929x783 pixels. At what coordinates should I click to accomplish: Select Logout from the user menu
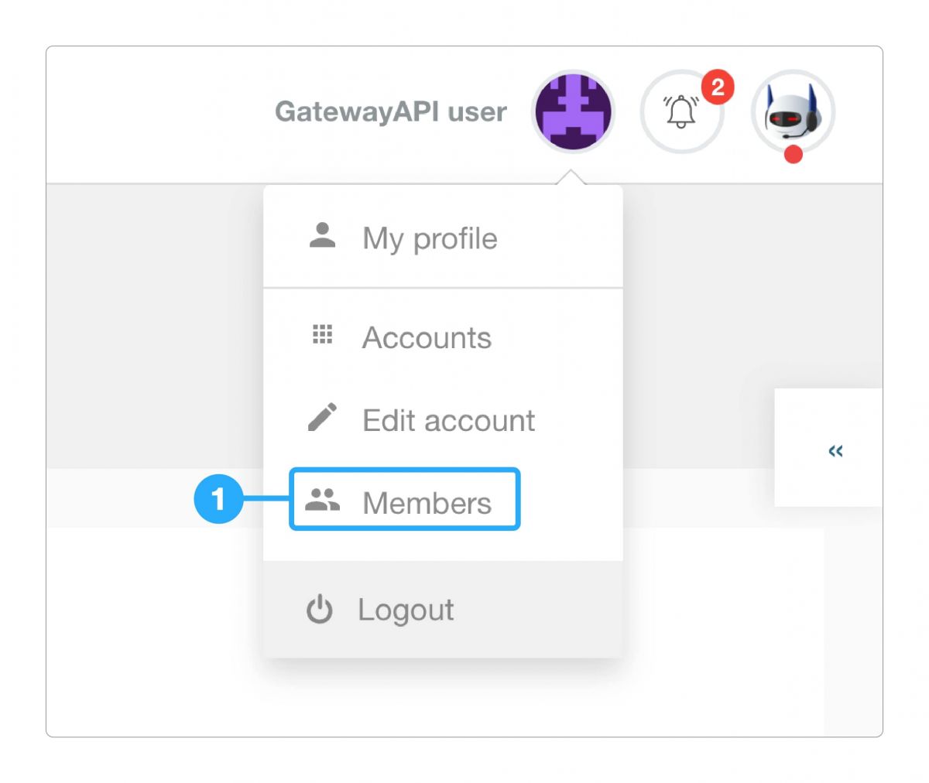point(406,610)
